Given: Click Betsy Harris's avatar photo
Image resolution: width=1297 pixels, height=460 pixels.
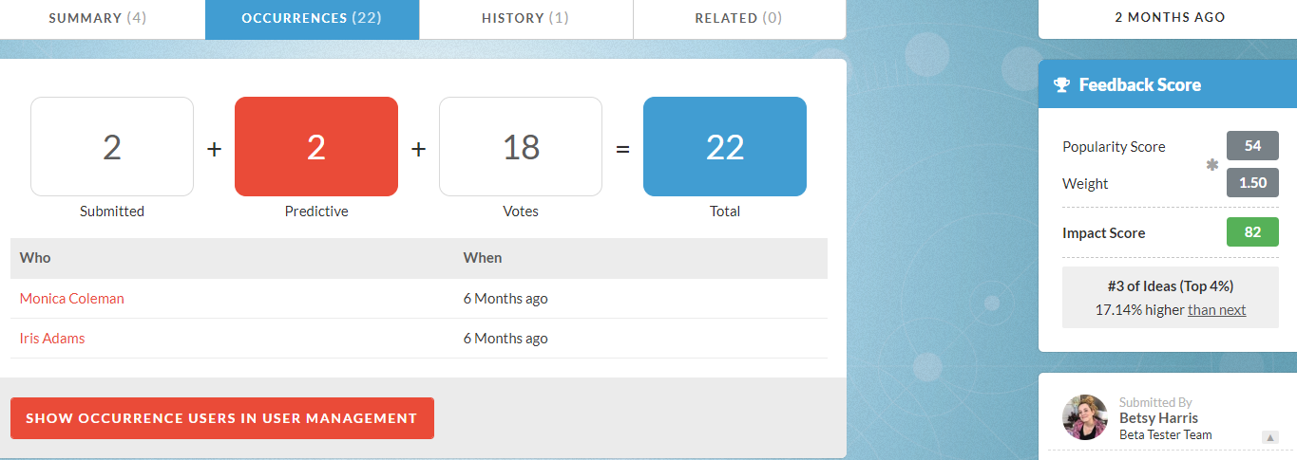Looking at the screenshot, I should (x=1084, y=417).
